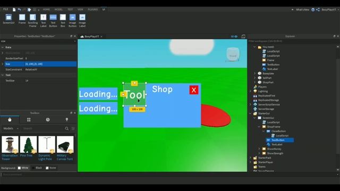Expand the StarterPack node in Explorer
This screenshot has height=191, width=340.
click(250, 158)
